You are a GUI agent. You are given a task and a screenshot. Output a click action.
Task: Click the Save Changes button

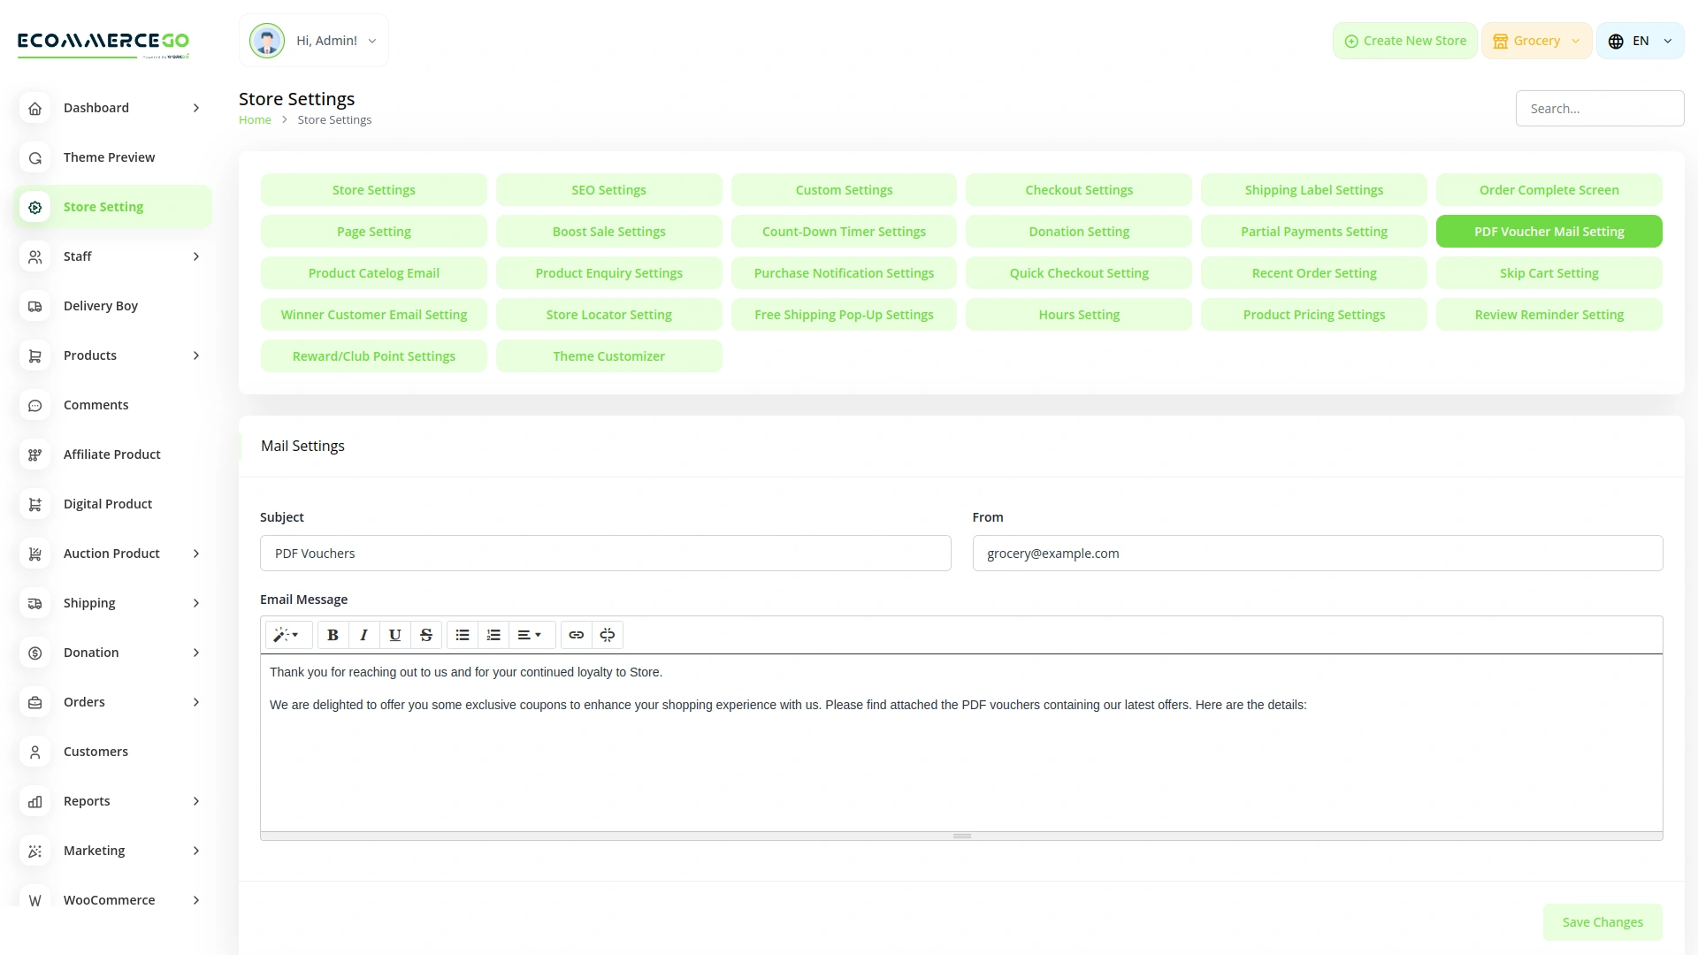pos(1602,922)
